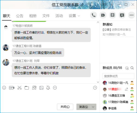The image size is (137, 113).
Task: Edit group name with pencil icon
Action: [x=82, y=5]
